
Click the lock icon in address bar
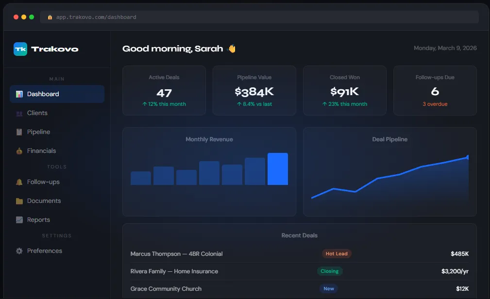50,17
